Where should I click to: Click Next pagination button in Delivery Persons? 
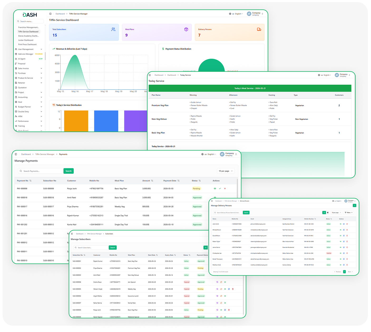(350, 272)
